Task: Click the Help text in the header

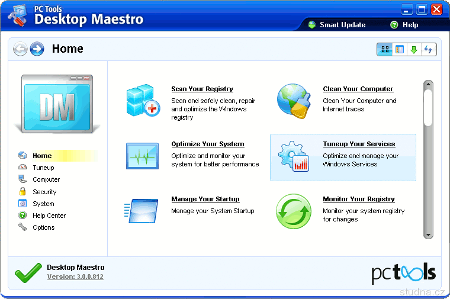Action: tap(410, 25)
